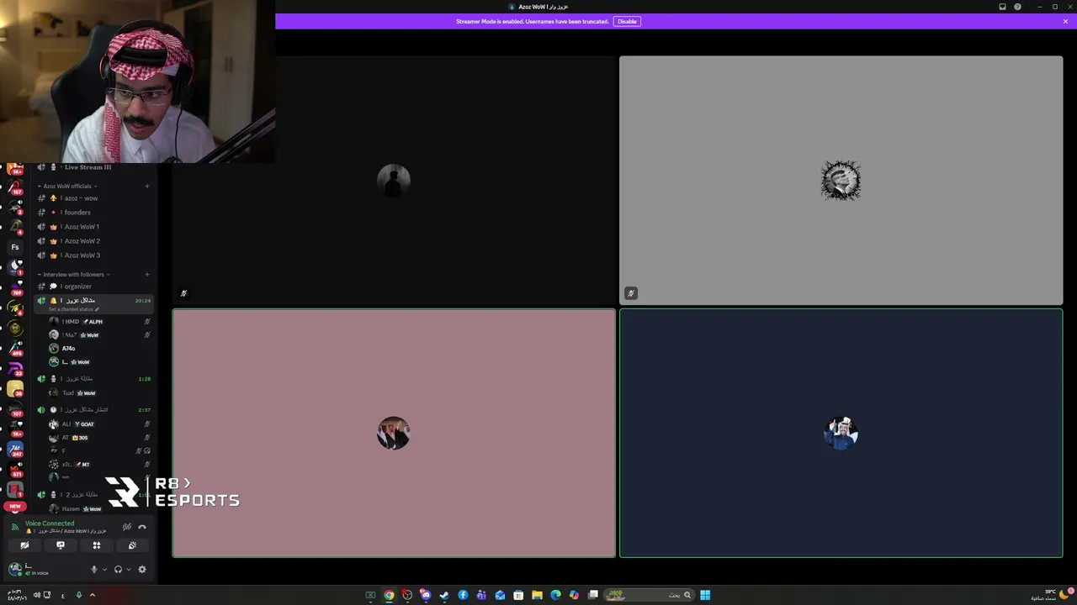
Task: Open Discord user settings gear
Action: click(x=142, y=570)
